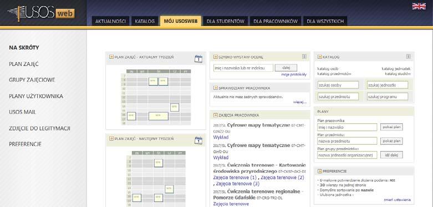
Task: Click info icon in Szybko wystaw ocenę panel
Action: coord(304,57)
